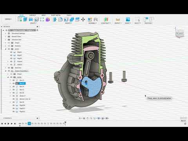Toggle visibility of the Sketches folder
The height and width of the screenshot is (141, 188).
click(9, 68)
